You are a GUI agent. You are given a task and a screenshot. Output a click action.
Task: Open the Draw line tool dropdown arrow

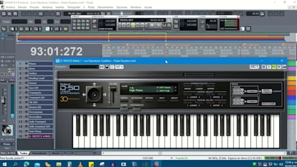coord(61,29)
